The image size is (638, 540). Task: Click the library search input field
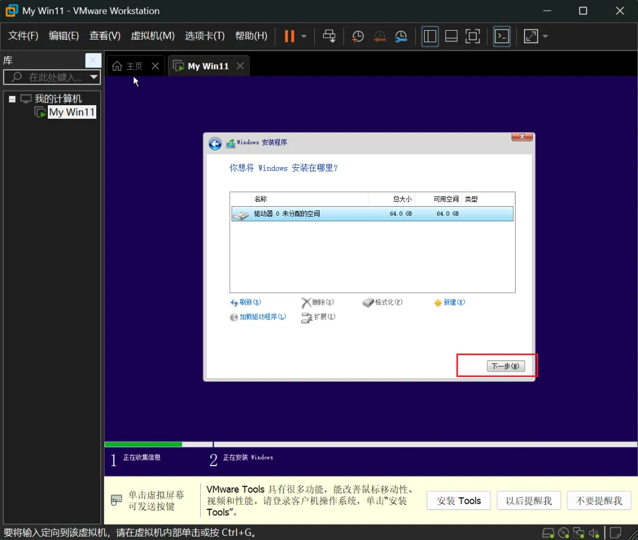51,77
